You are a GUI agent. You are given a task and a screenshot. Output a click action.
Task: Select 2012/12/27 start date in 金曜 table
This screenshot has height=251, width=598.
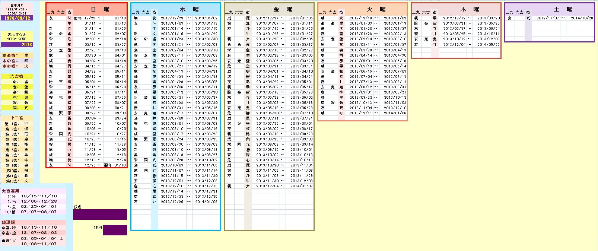pos(267,18)
